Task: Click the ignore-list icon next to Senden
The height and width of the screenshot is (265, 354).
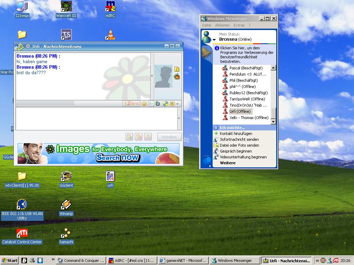Action: coord(148,137)
